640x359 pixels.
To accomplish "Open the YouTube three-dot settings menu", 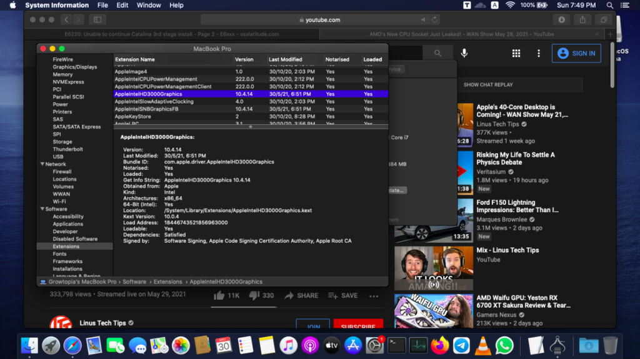I will [538, 54].
